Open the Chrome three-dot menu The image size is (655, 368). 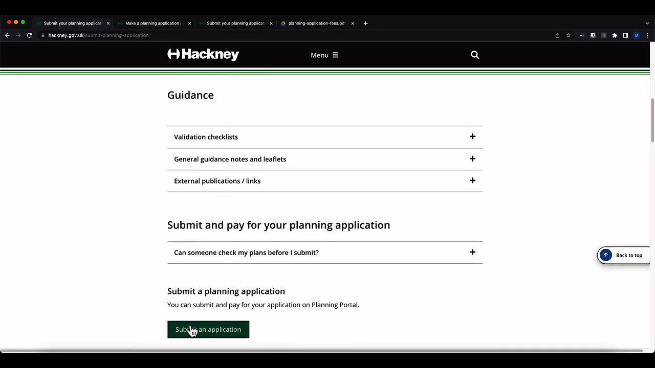(x=647, y=35)
